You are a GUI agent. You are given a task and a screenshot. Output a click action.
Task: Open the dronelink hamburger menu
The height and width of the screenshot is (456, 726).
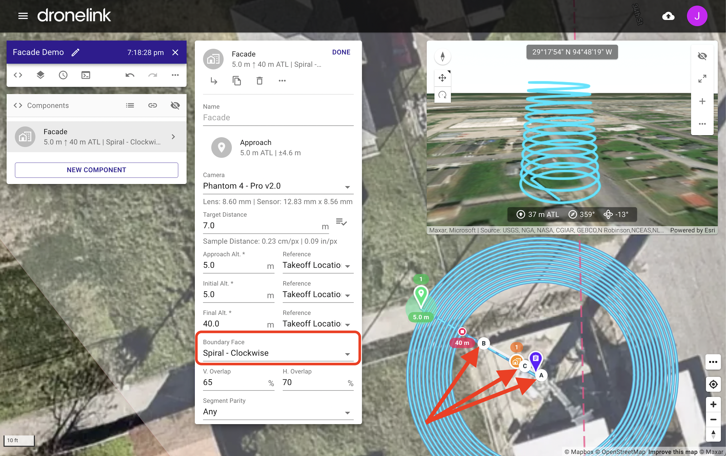click(23, 16)
